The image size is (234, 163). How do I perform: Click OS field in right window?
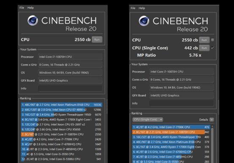pos(182,88)
